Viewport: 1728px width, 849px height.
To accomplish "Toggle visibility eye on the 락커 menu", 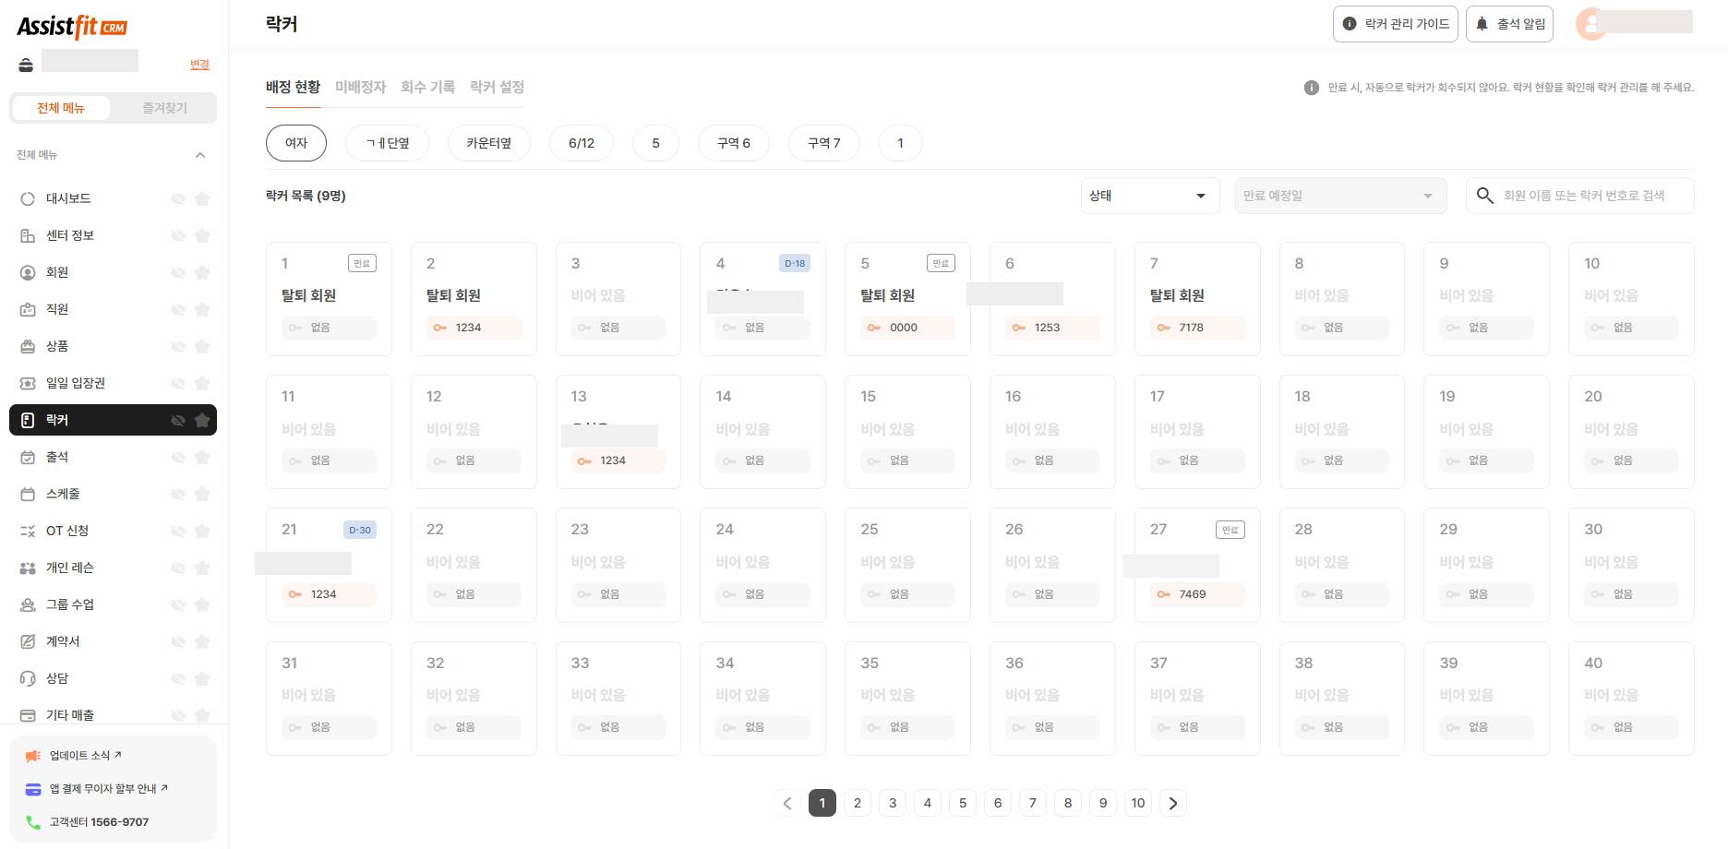I will pyautogui.click(x=177, y=420).
